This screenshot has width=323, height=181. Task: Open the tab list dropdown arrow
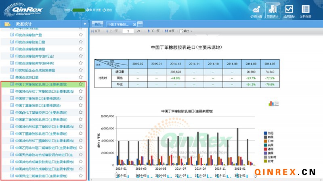pos(140,24)
